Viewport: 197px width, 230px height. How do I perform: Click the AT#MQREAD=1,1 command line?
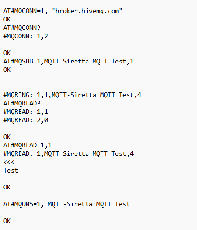27,146
